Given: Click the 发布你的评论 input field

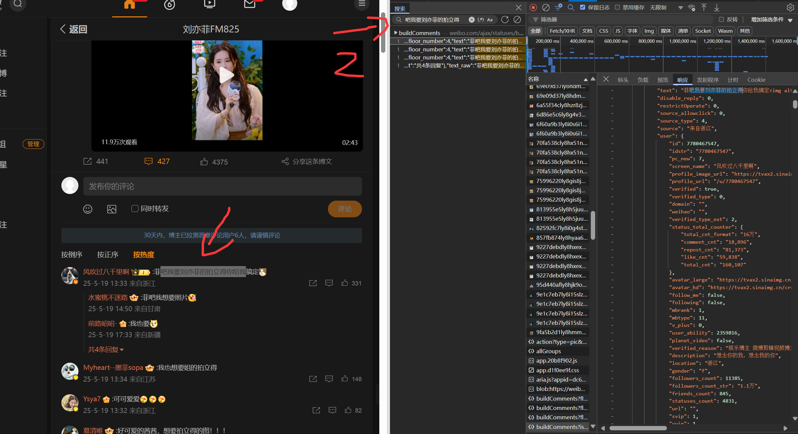Looking at the screenshot, I should coord(222,186).
